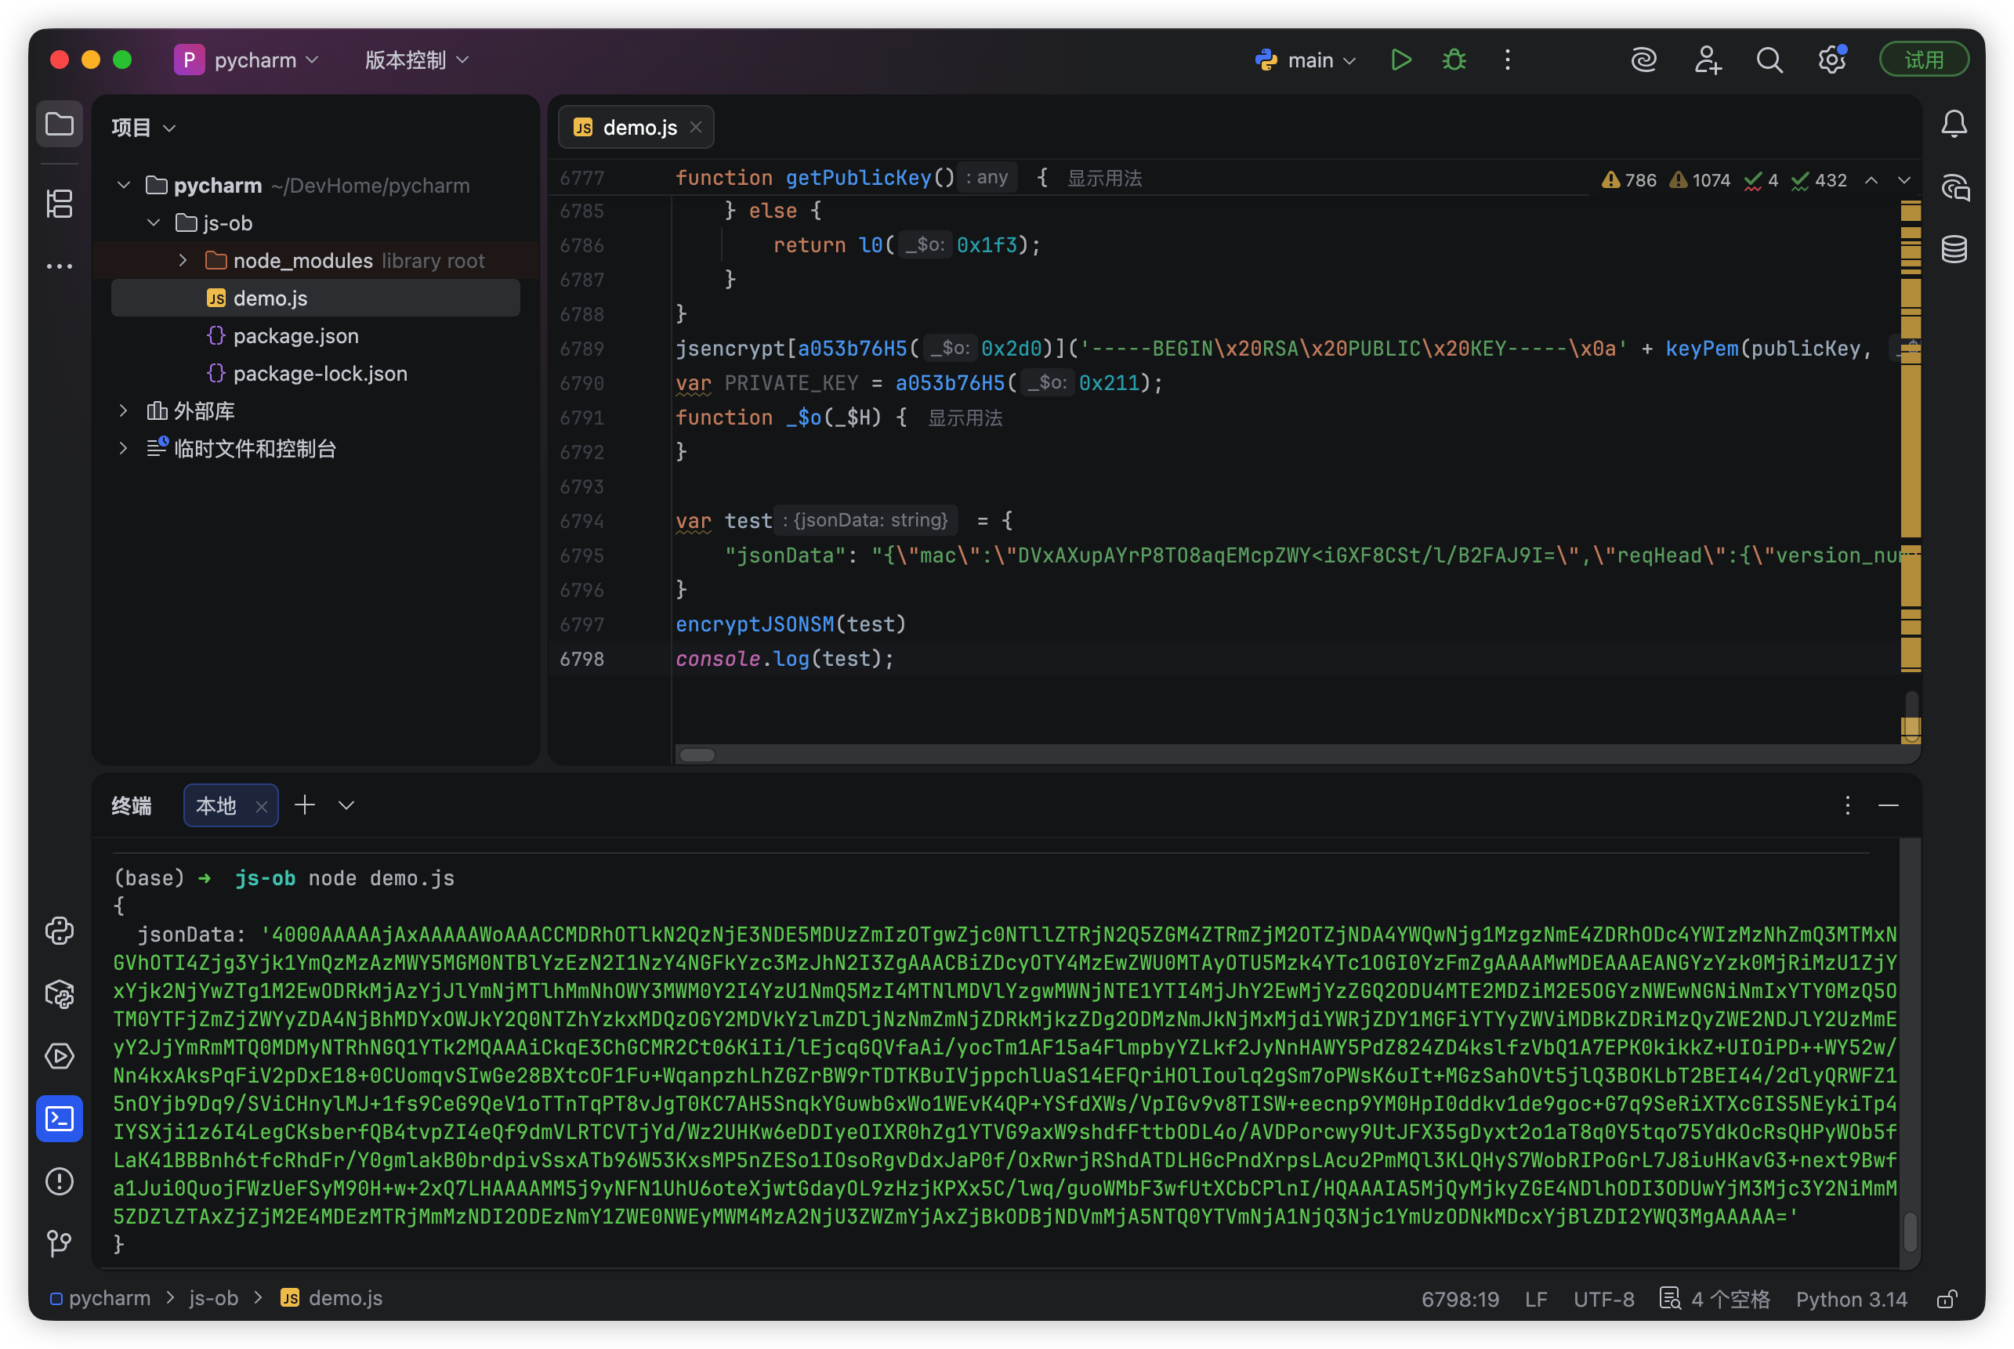
Task: Toggle the Project tool window folder button
Action: coord(60,124)
